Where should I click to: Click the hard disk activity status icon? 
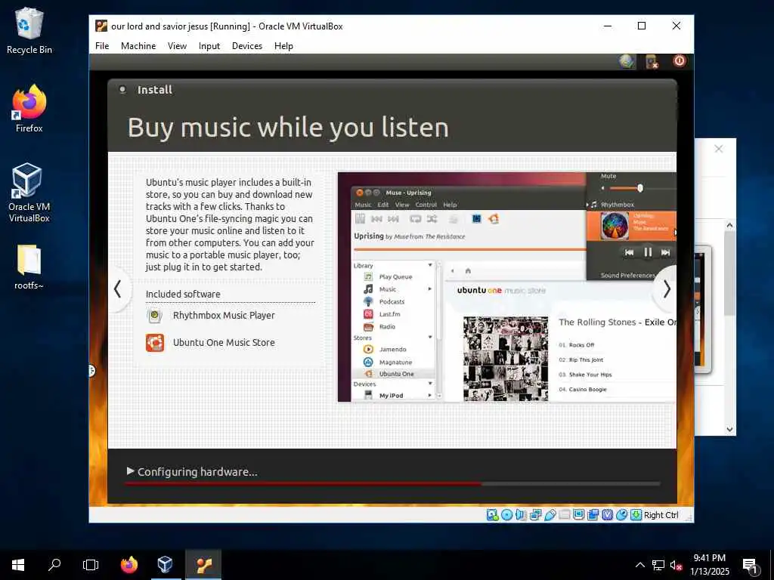(492, 515)
